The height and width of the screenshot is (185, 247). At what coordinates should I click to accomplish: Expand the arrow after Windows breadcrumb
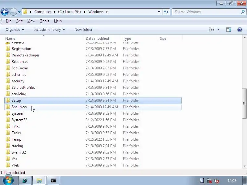tap(107, 12)
